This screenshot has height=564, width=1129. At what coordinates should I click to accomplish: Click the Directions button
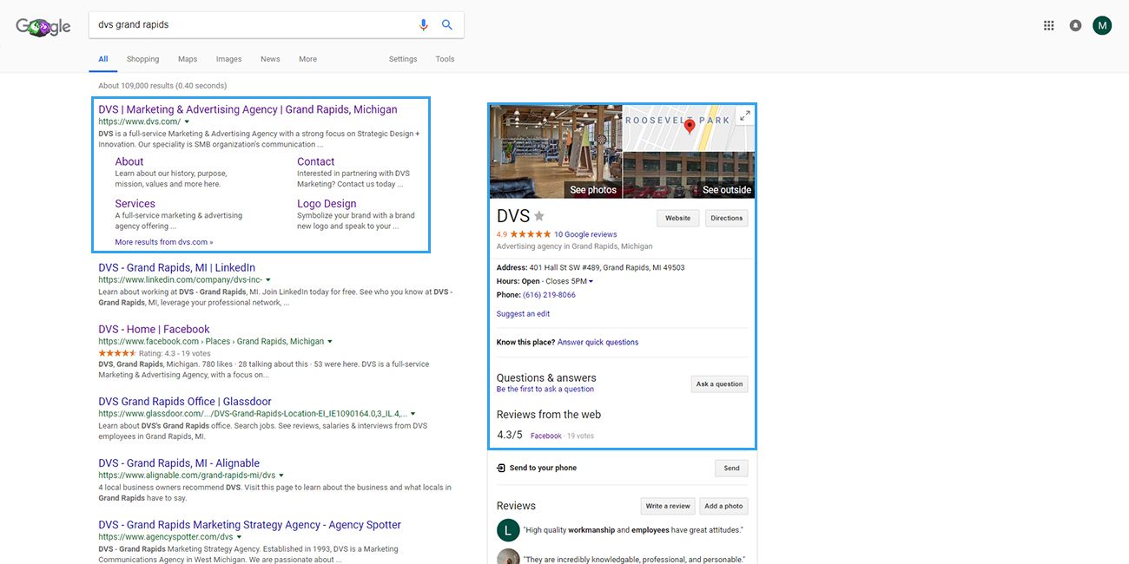[727, 218]
